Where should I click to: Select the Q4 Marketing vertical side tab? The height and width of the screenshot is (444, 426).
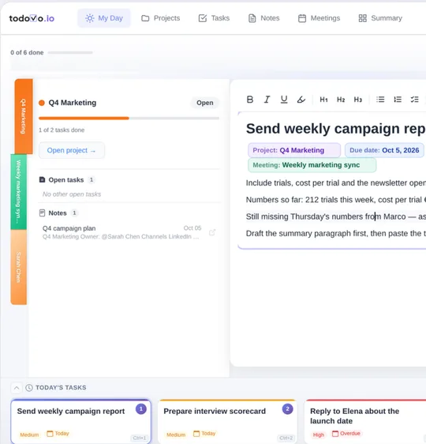click(24, 116)
